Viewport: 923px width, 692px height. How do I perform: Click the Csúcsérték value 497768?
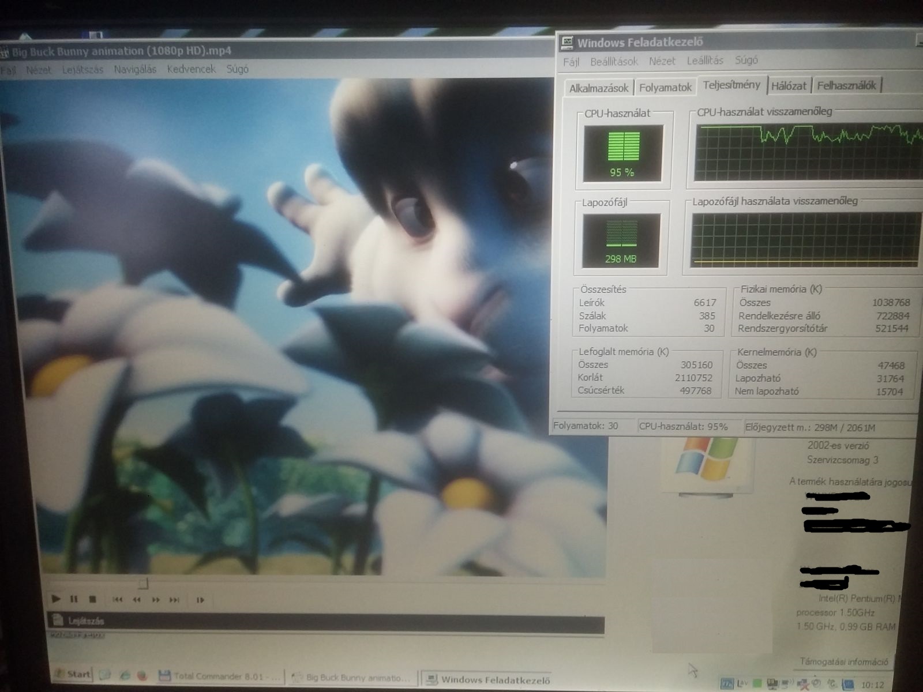[x=696, y=391]
